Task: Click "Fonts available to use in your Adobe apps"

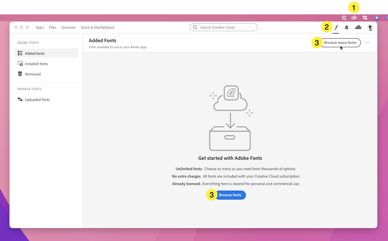Action: point(118,47)
